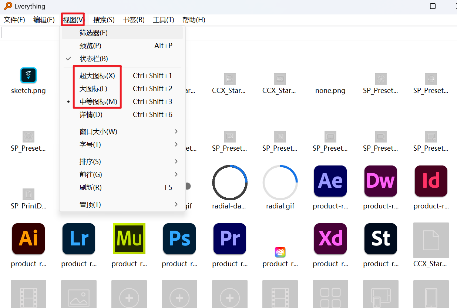The height and width of the screenshot is (308, 457).
Task: Select the Ai product icon file
Action: click(28, 239)
